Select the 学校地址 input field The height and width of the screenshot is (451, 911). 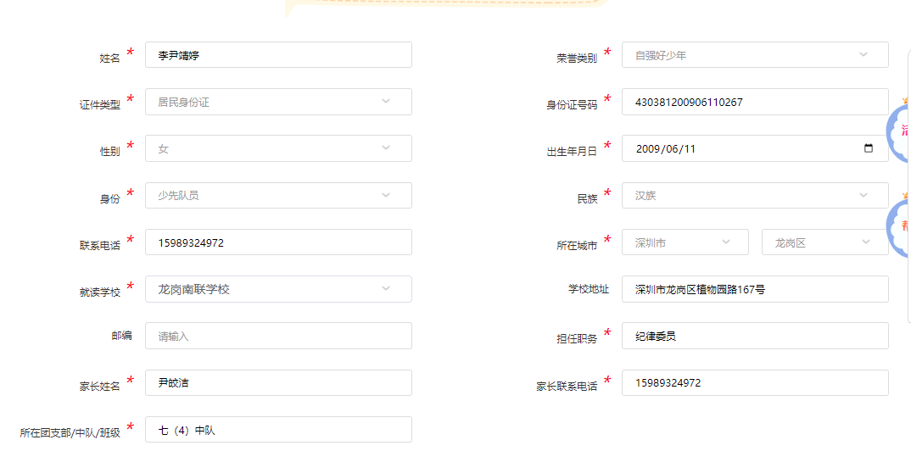click(755, 289)
